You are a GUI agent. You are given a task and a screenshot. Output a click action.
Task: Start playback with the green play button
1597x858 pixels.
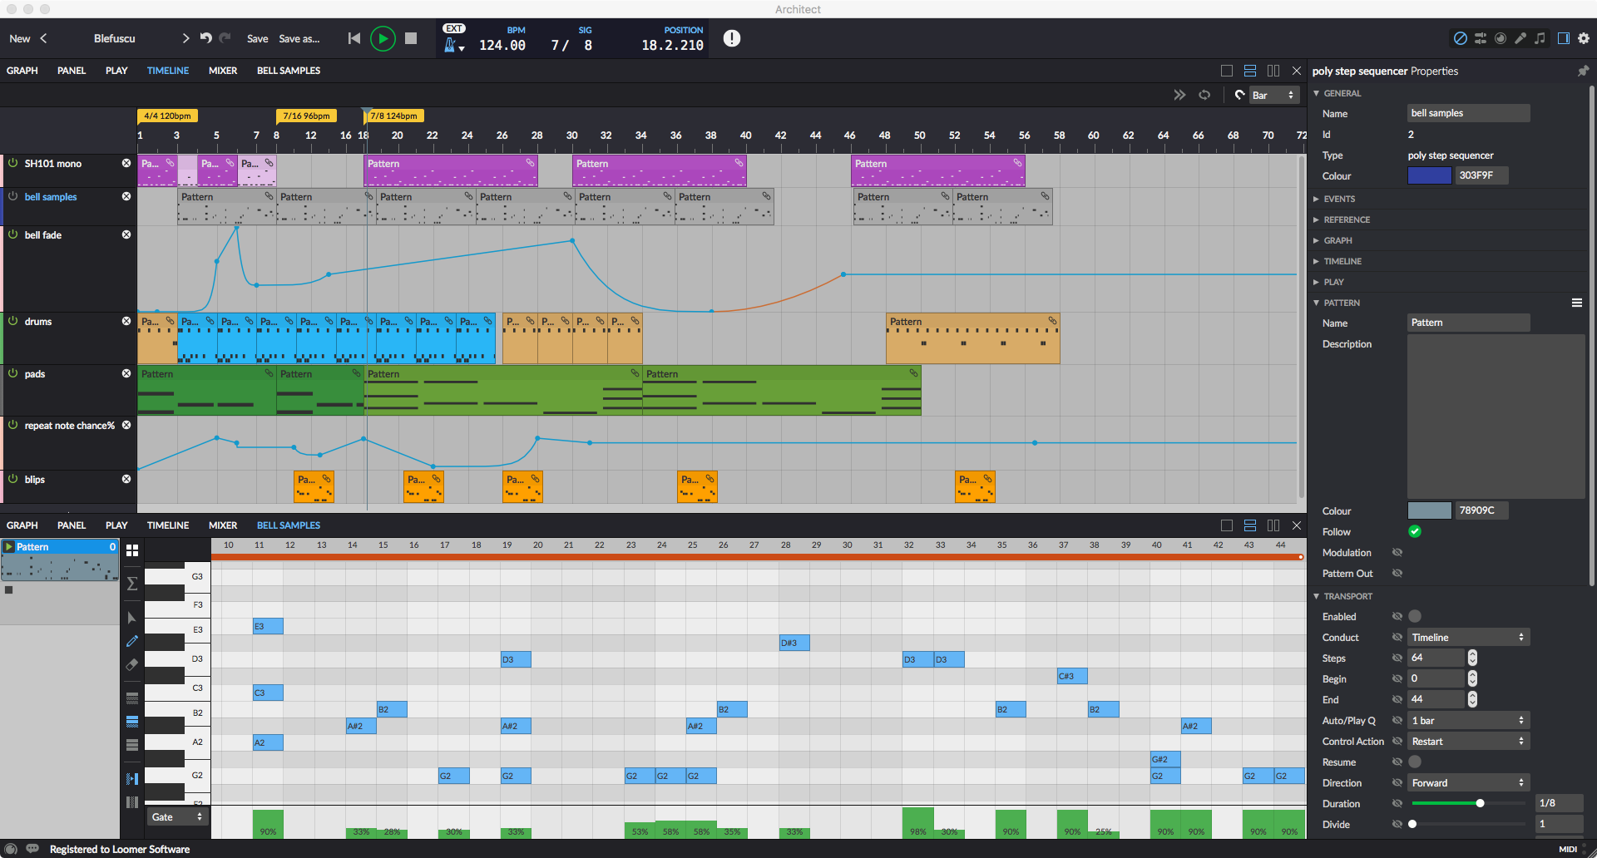(383, 38)
